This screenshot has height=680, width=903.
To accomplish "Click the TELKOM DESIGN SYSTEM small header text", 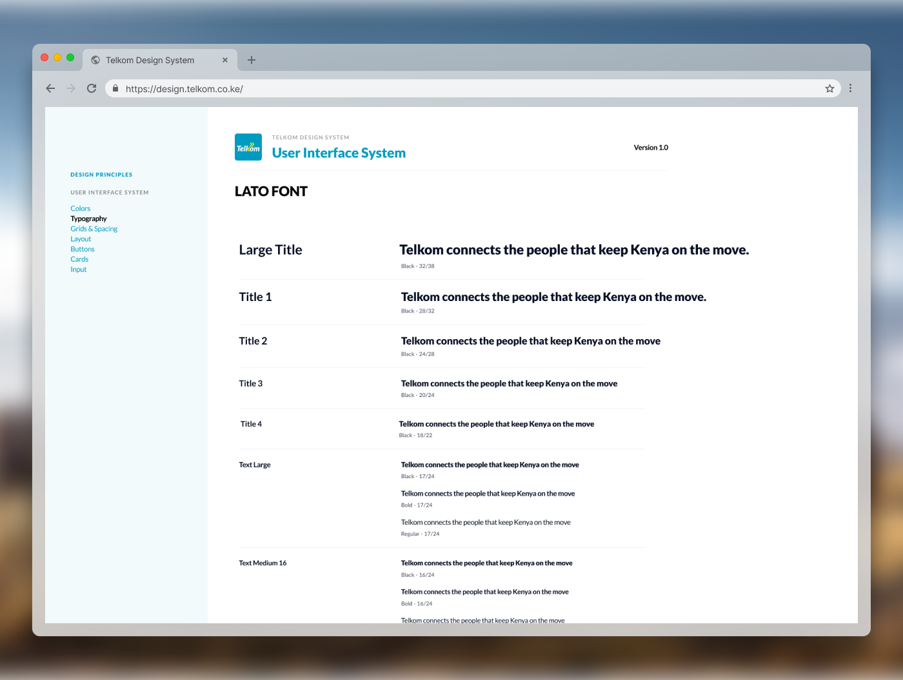I will (310, 137).
